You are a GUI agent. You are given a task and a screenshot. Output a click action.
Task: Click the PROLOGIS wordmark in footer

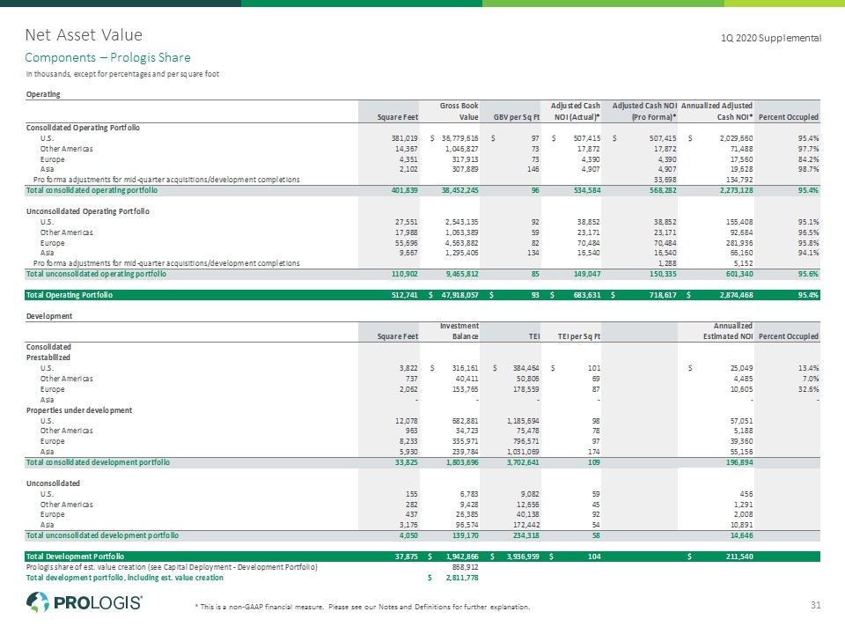coord(98,602)
